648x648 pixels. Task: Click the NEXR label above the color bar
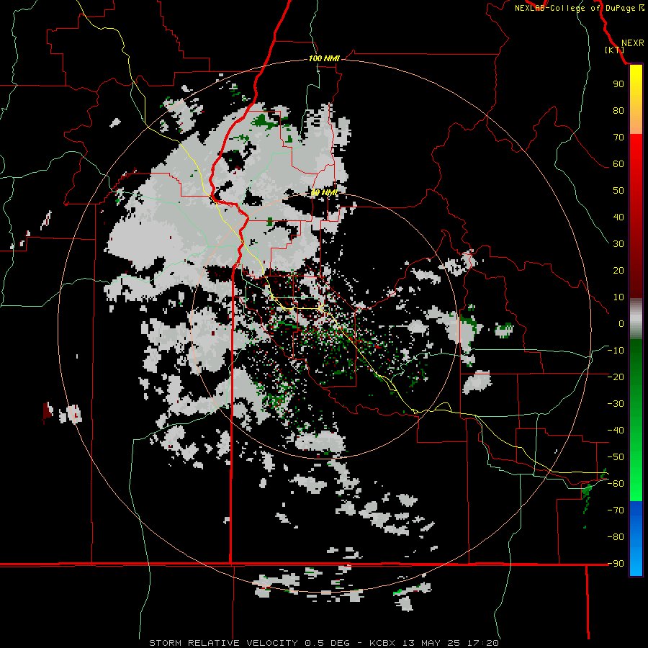click(x=633, y=43)
